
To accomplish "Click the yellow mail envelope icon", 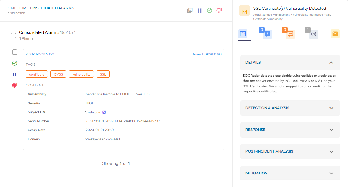I will [335, 34].
